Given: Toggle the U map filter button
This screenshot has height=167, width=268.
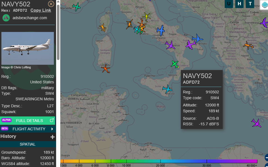Looking at the screenshot, I should tap(229, 4).
